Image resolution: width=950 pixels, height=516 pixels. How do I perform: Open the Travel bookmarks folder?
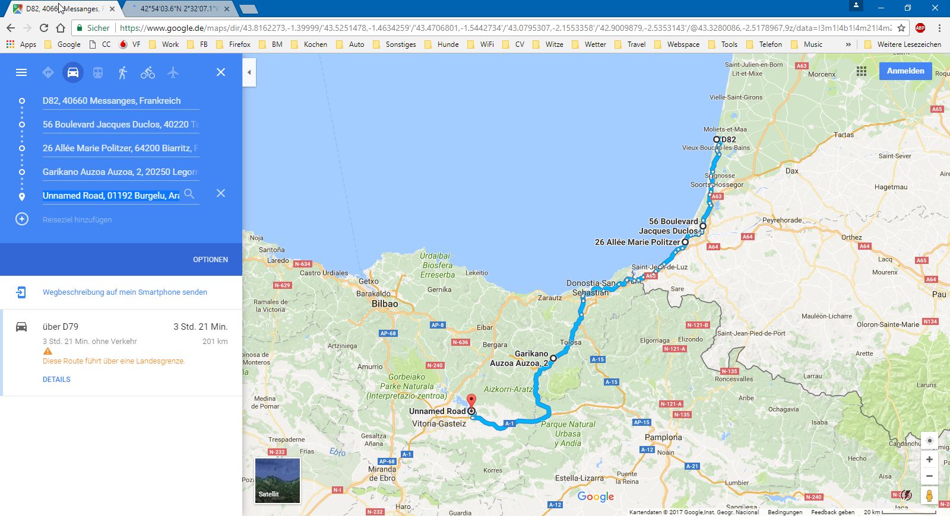click(x=630, y=44)
